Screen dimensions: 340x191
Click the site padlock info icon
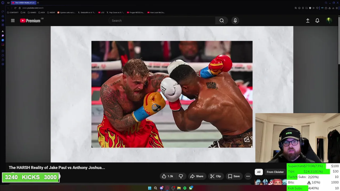19,8
